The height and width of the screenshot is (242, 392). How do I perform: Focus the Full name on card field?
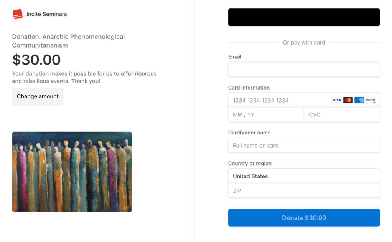304,146
